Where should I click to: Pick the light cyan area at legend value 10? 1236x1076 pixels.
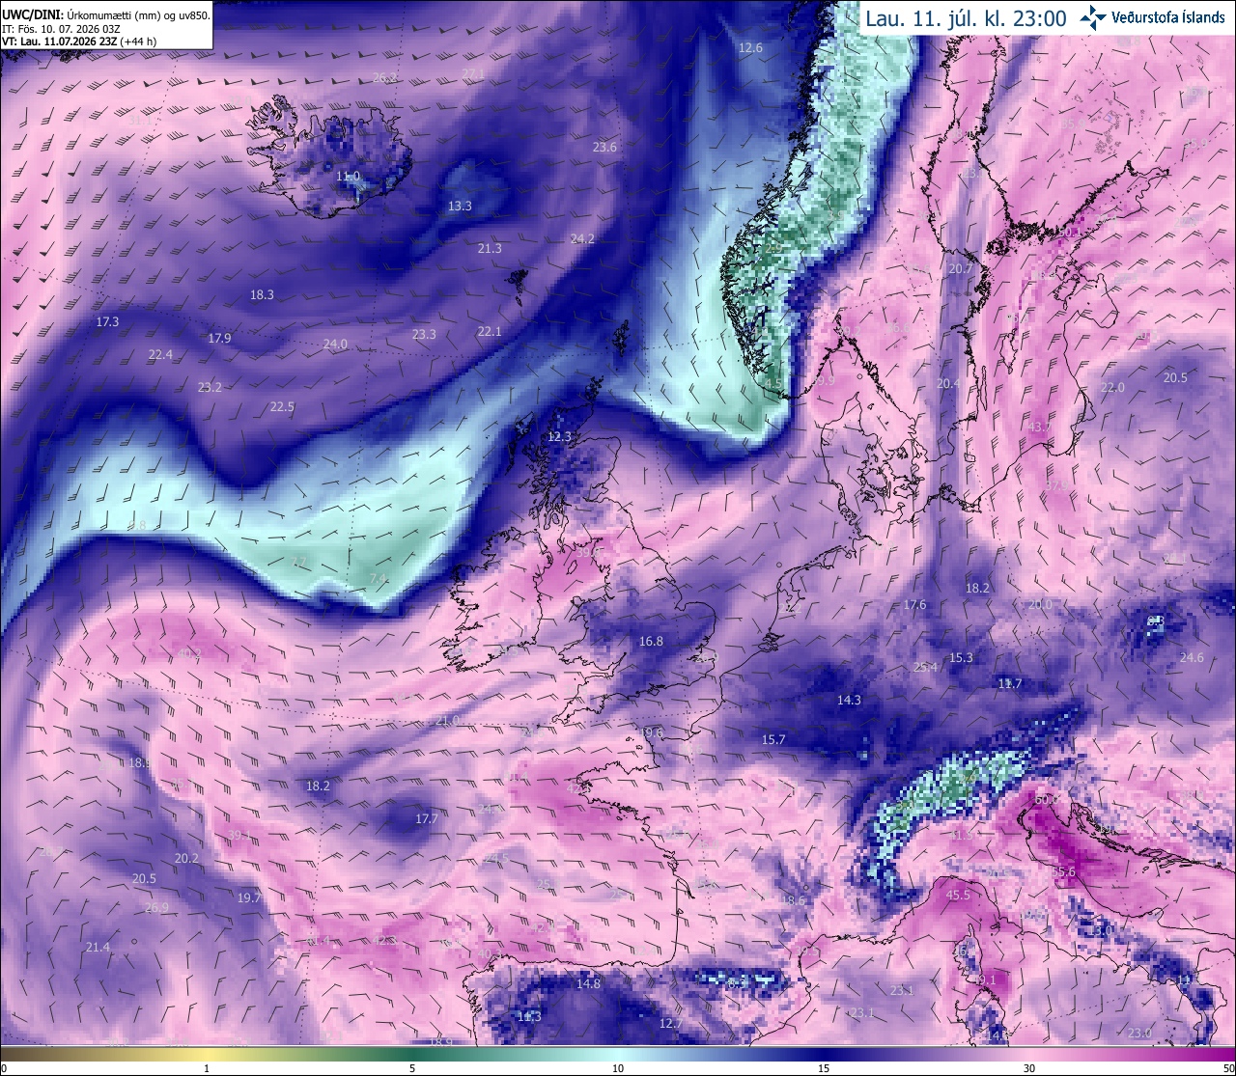[x=618, y=1054]
